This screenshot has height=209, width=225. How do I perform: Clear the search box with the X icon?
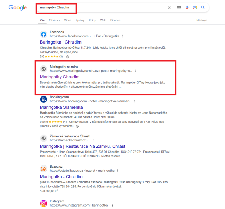[169, 7]
